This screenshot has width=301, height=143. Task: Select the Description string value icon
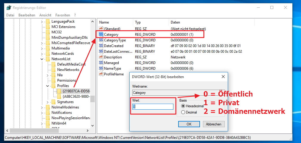(101, 57)
